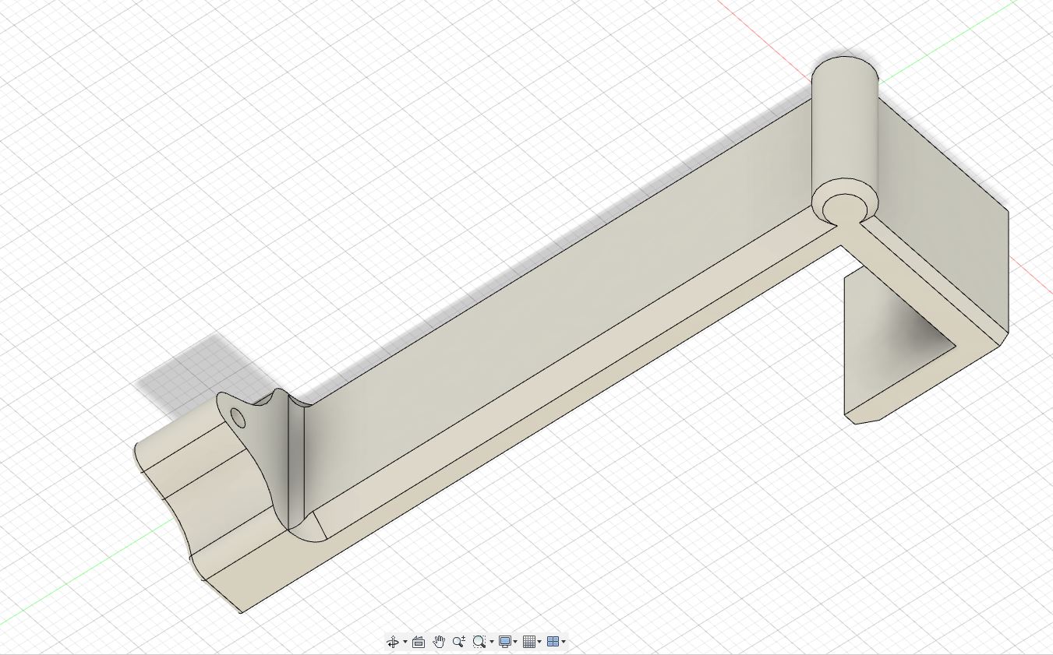1053x655 pixels.
Task: Open the Grid and Snaps dropdown
Action: (540, 641)
